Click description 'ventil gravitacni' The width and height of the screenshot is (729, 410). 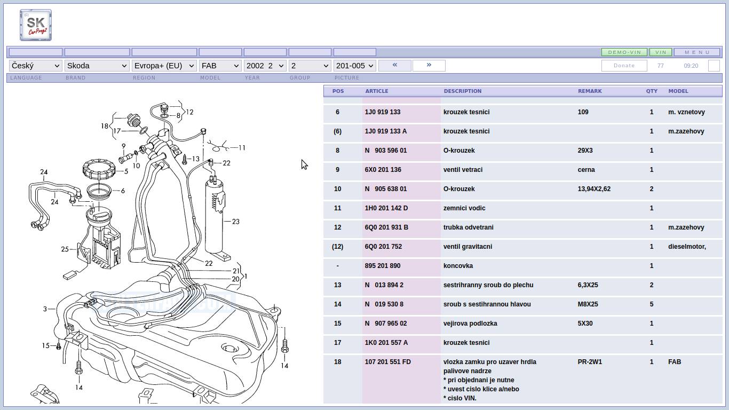[467, 247]
